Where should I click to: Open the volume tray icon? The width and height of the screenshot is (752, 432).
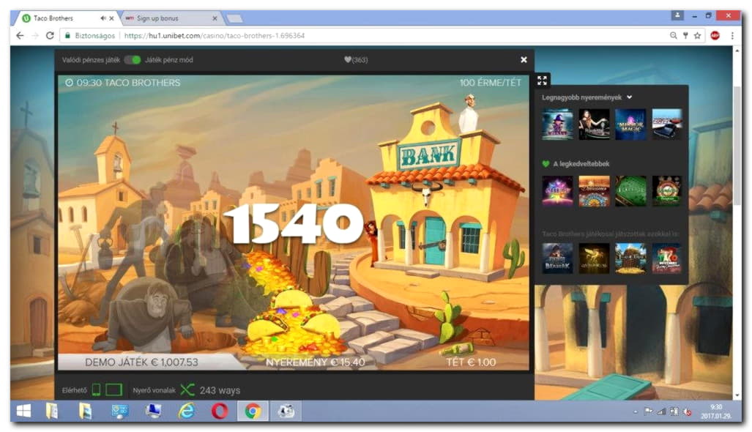click(688, 411)
